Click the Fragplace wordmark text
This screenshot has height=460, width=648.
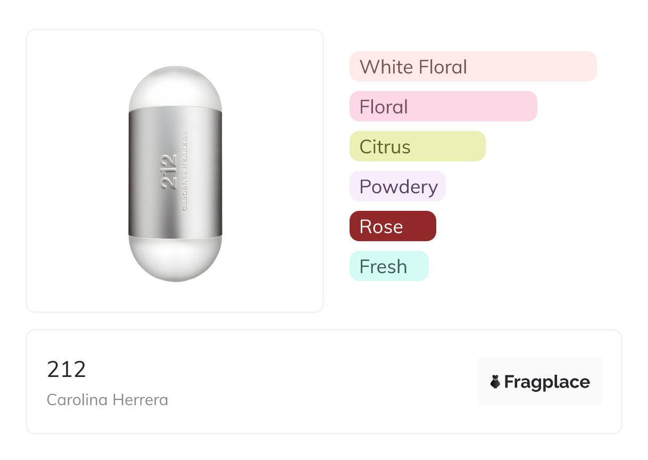[x=546, y=382]
